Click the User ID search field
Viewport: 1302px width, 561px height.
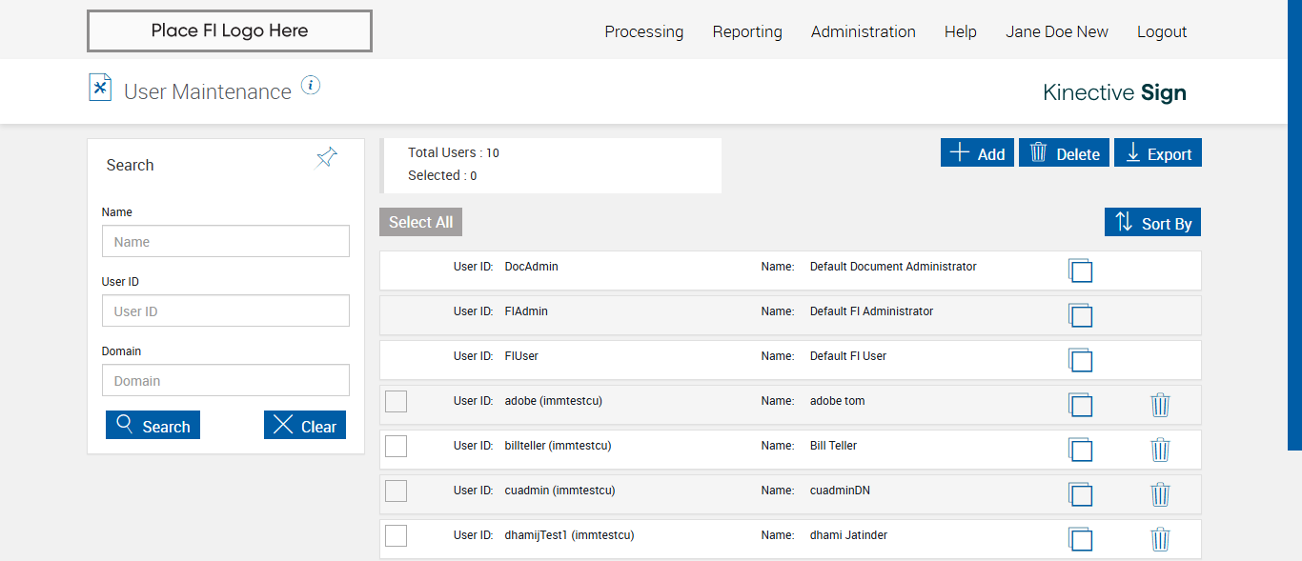226,311
